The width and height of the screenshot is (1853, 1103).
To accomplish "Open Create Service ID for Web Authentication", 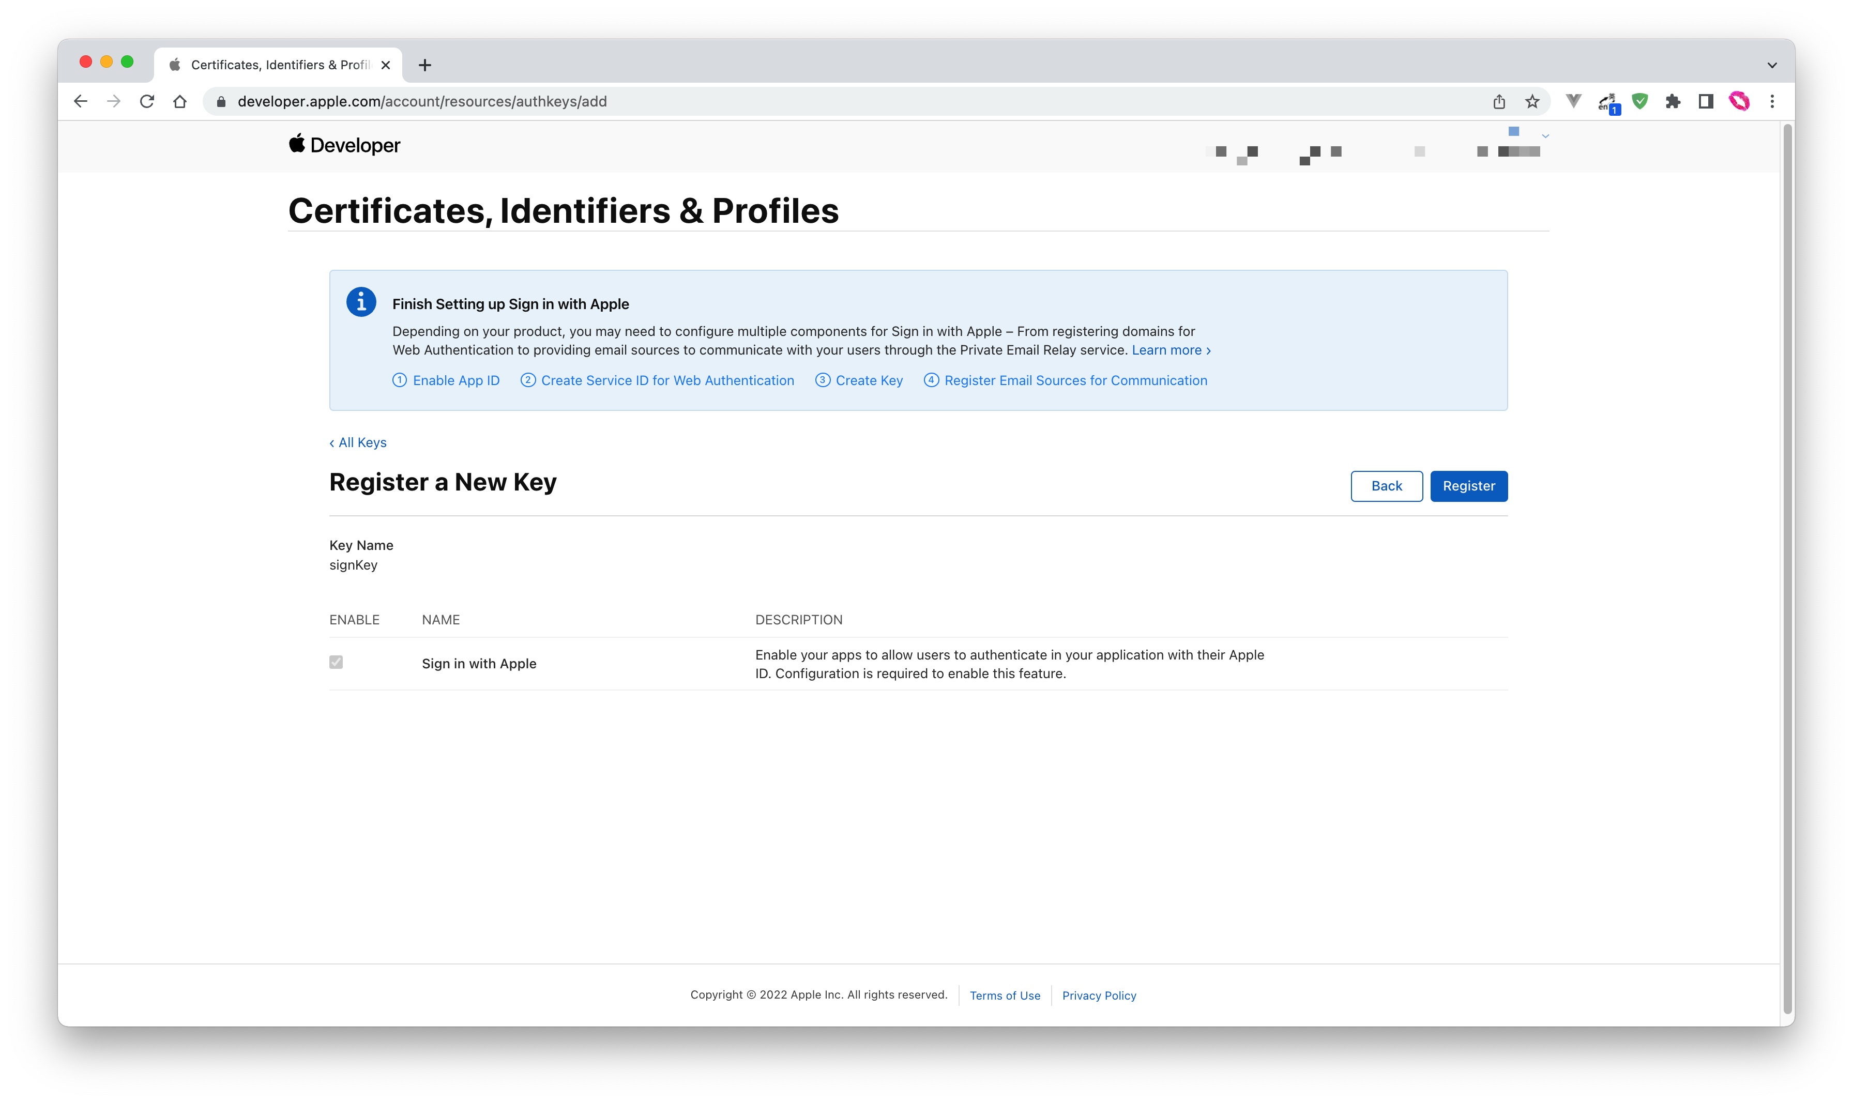I will 667,380.
